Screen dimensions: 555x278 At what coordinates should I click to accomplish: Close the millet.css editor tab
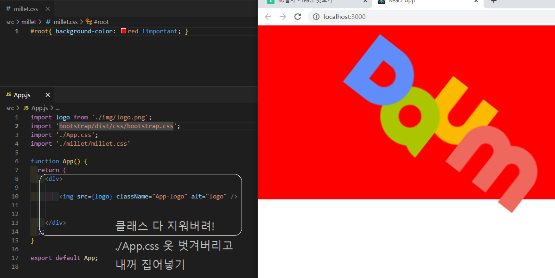(x=48, y=9)
